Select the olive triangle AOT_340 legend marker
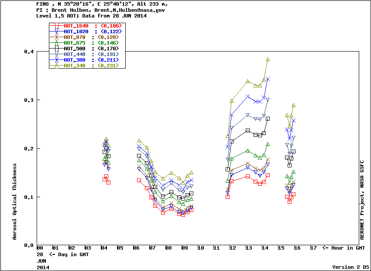This screenshot has height=271, width=371. (56, 66)
